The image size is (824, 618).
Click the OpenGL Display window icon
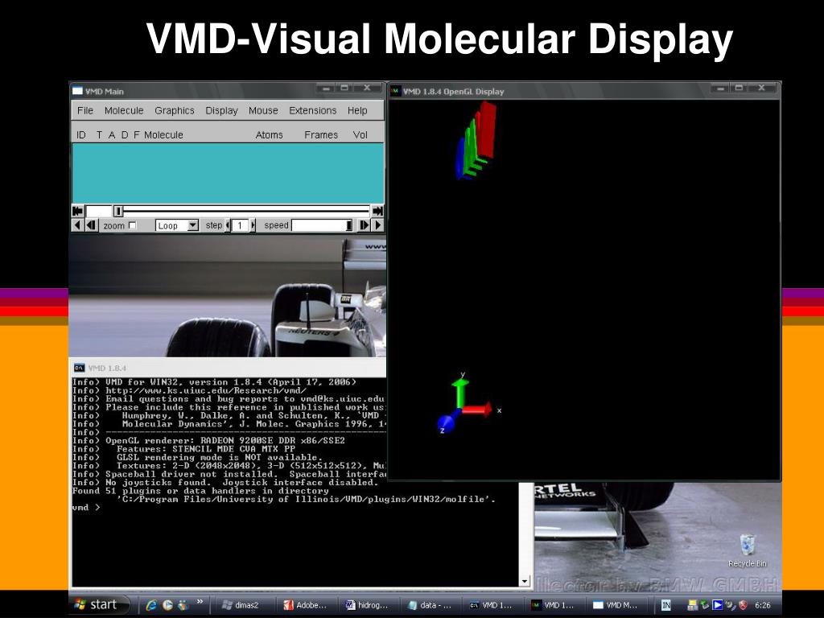pyautogui.click(x=396, y=91)
